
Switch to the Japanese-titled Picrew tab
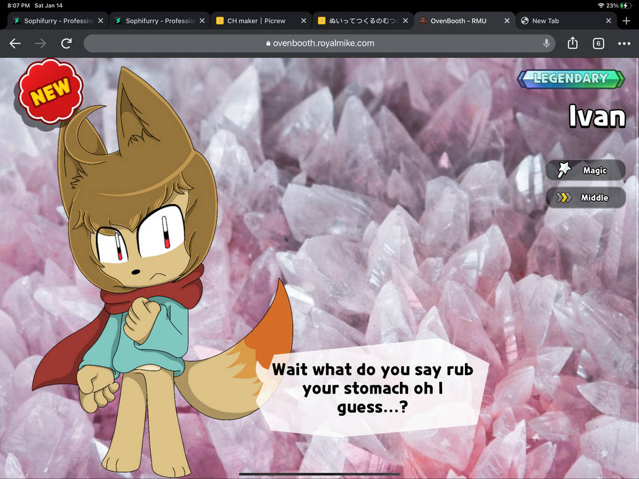tap(363, 21)
